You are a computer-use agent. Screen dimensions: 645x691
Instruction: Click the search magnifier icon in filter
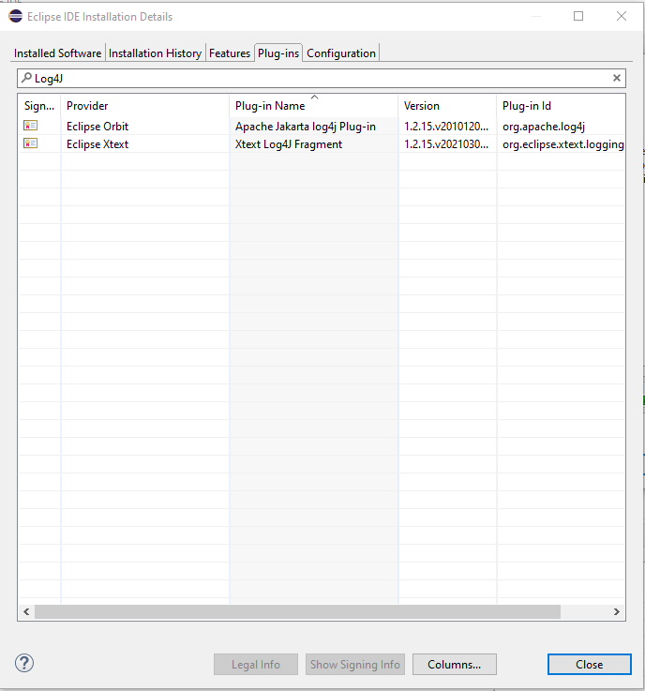[26, 78]
